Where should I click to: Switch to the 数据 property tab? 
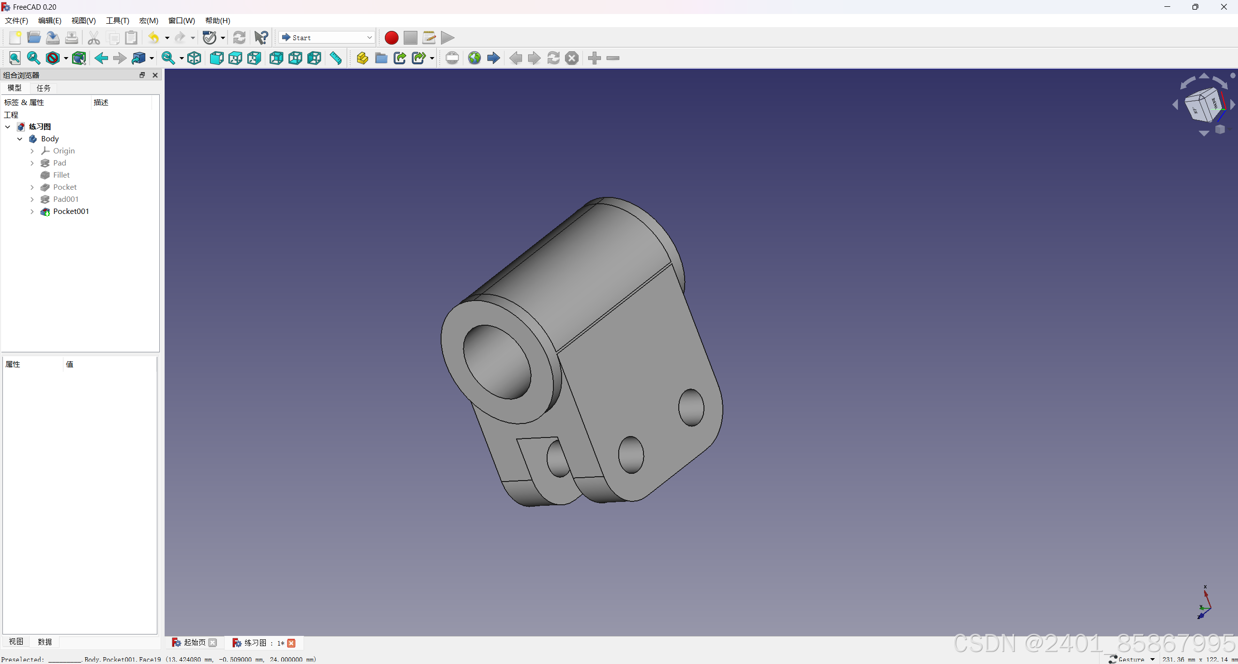(x=45, y=642)
